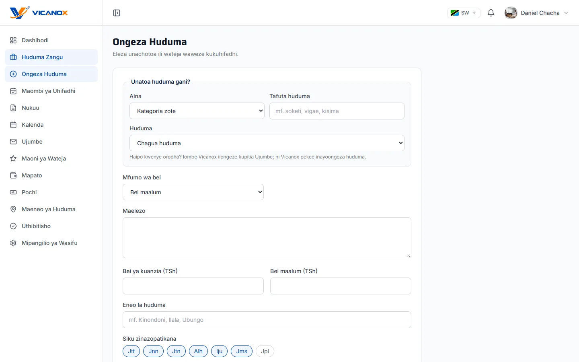Click the Tafuta huduma search field
The image size is (579, 362).
[x=337, y=111]
